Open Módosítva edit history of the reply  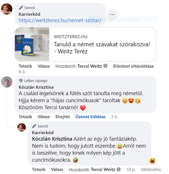click(x=151, y=170)
